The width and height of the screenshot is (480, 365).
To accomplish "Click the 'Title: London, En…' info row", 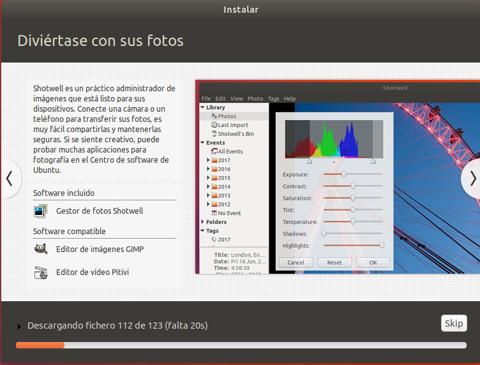I will point(239,255).
